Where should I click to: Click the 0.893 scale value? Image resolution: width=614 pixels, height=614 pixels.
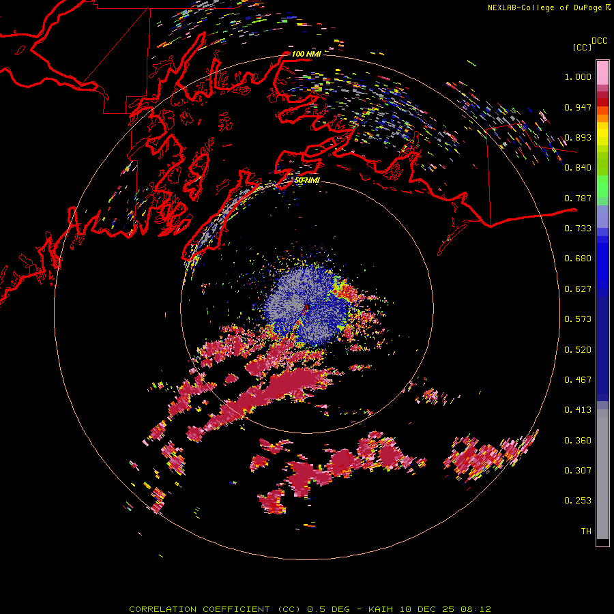pyautogui.click(x=578, y=137)
